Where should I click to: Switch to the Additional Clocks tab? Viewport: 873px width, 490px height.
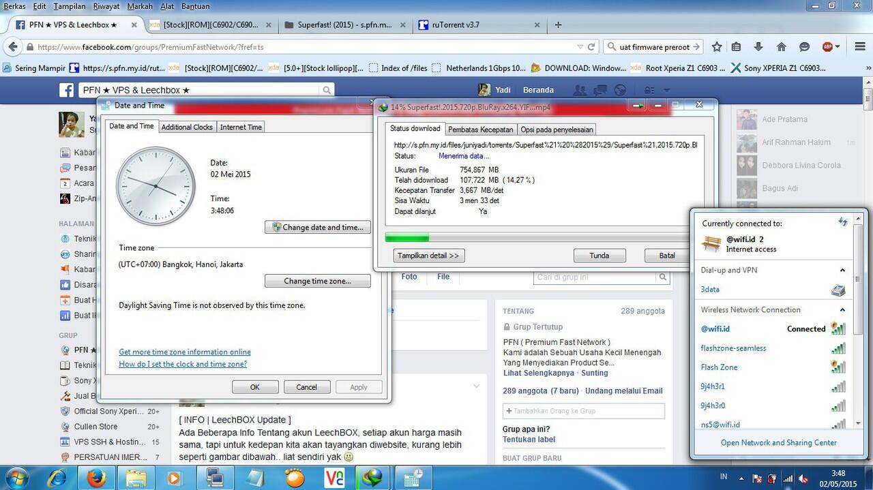pyautogui.click(x=187, y=127)
